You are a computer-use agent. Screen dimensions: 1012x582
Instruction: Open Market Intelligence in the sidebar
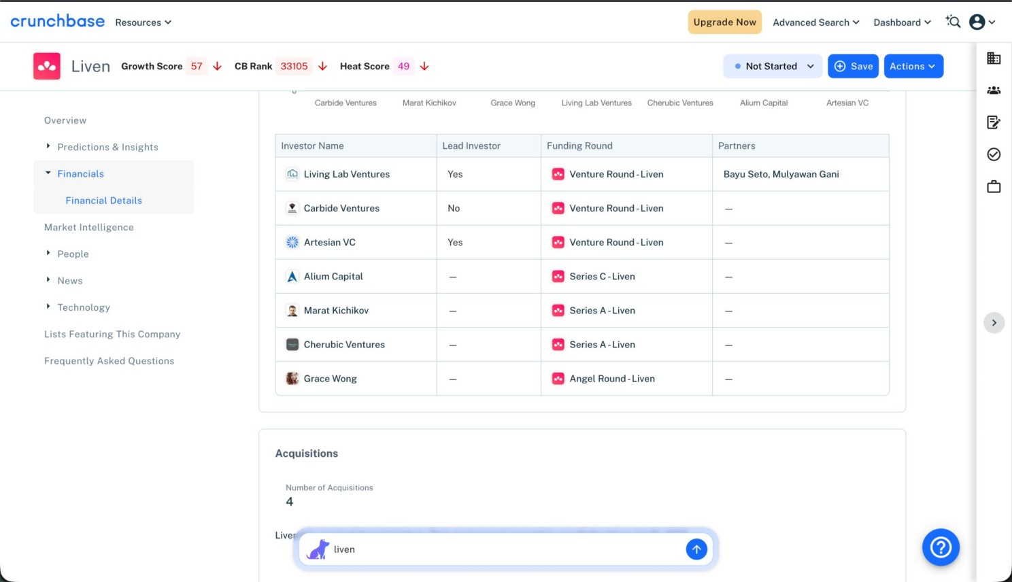click(x=89, y=227)
